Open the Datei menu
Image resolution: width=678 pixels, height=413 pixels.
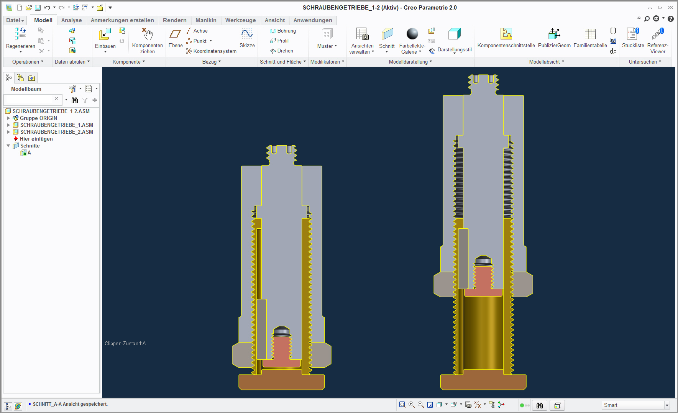pyautogui.click(x=15, y=20)
